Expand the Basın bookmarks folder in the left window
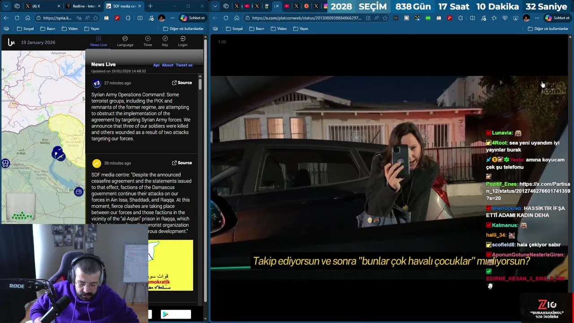The image size is (574, 323). point(48,29)
